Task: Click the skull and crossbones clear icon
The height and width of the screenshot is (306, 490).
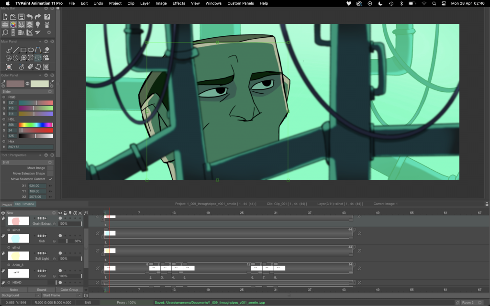Action: pyautogui.click(x=9, y=66)
